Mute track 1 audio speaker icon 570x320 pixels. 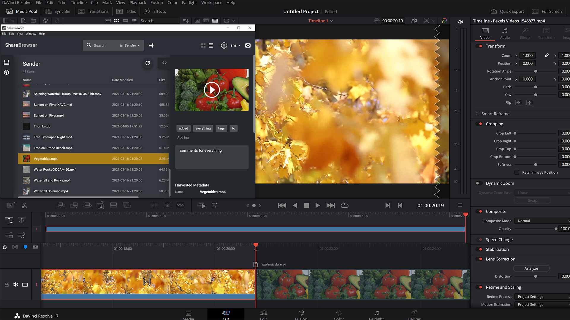click(15, 284)
